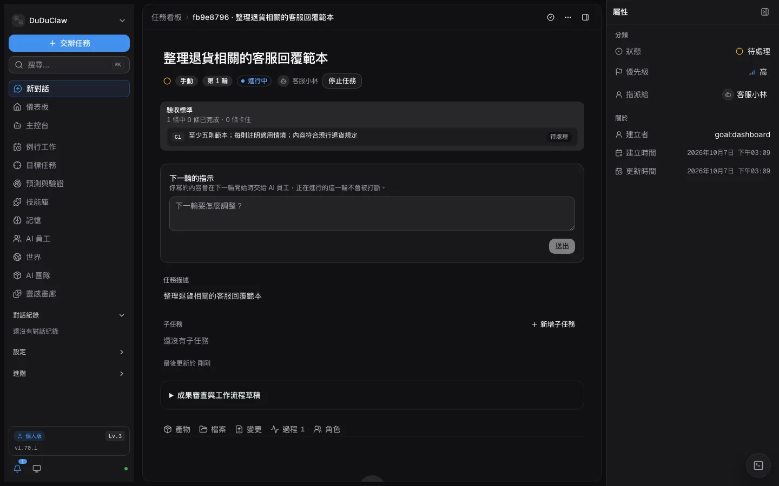Change the 狀態 value 待處理
This screenshot has height=486, width=779.
[753, 51]
